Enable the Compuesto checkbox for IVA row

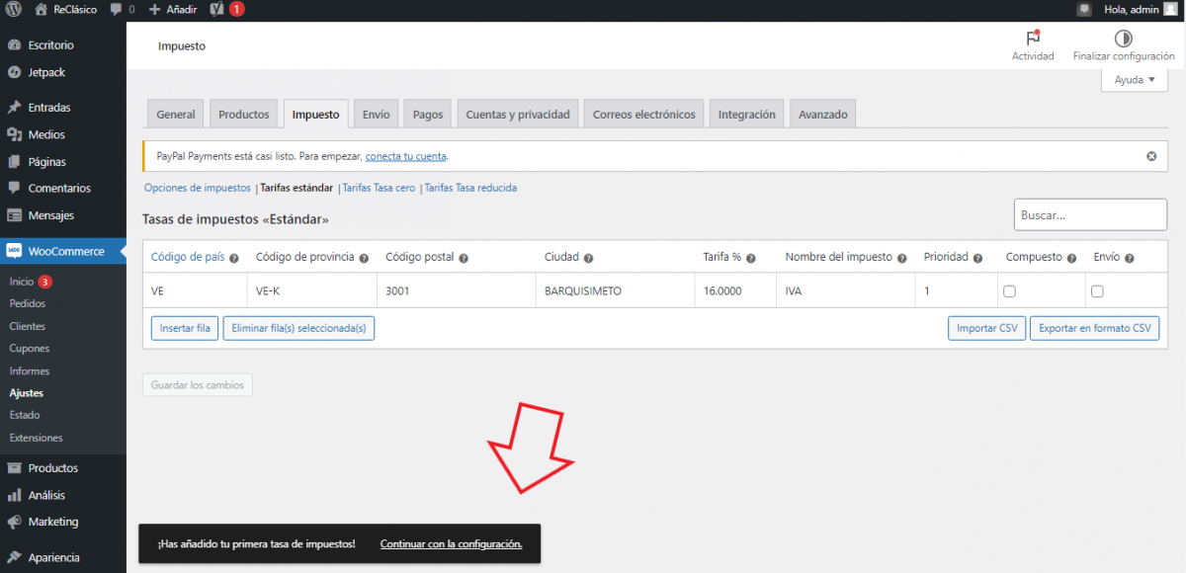point(1009,291)
